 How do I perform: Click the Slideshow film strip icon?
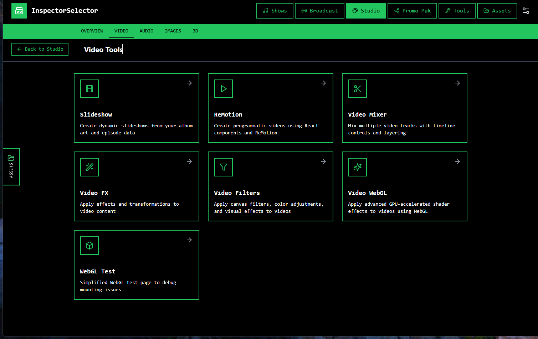(x=89, y=89)
